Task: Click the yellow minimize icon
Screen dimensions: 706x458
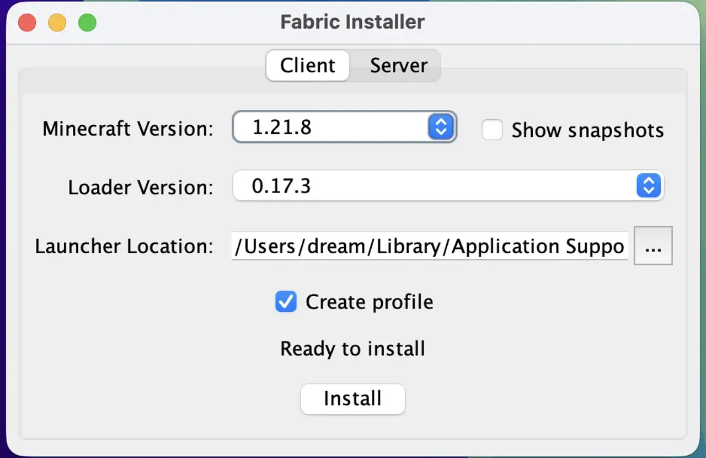Action: 57,23
